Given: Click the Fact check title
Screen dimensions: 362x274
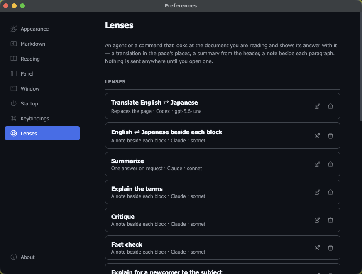Looking at the screenshot, I should coord(127,245).
